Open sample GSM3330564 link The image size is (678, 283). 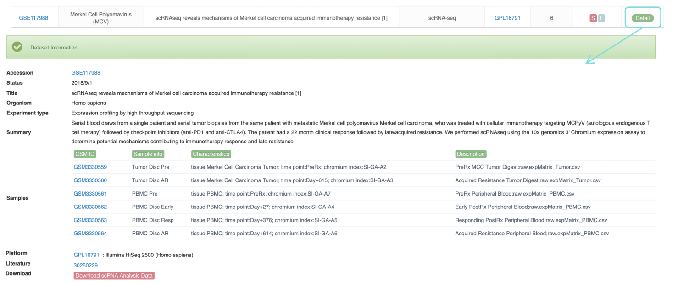coord(90,234)
